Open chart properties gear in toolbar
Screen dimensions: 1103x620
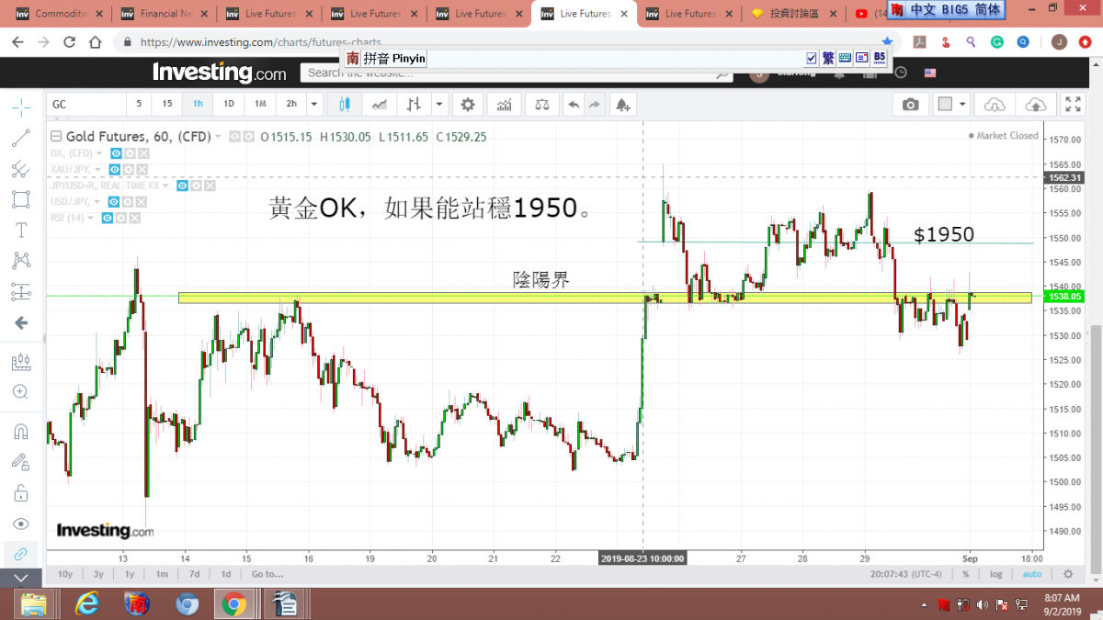[x=468, y=104]
